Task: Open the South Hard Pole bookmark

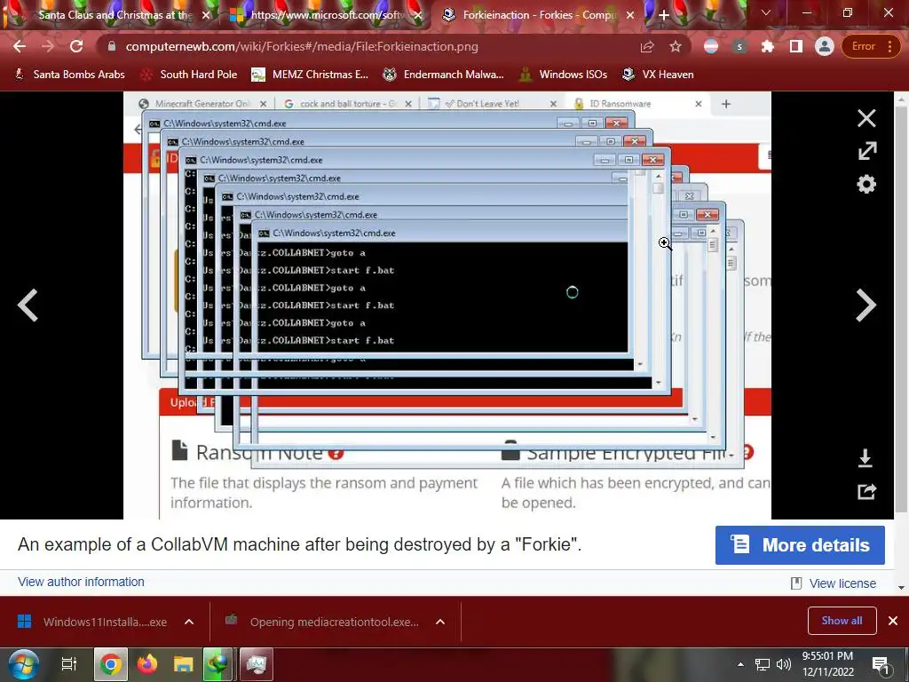Action: (189, 75)
